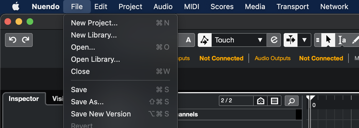Select the Range Selection tool
Viewport: 359px width, 128px height.
pos(342,40)
